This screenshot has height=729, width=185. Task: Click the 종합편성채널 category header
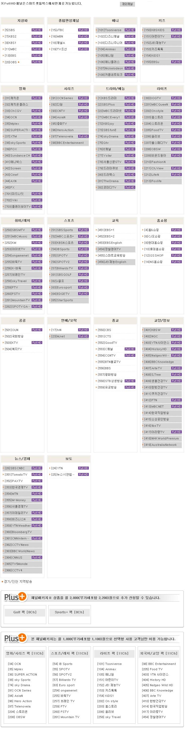tap(69, 21)
